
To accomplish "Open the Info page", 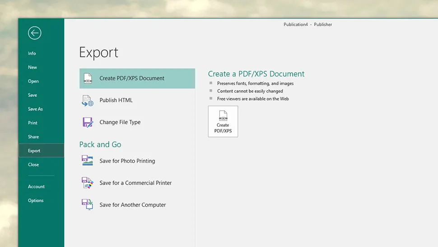I will [x=32, y=53].
